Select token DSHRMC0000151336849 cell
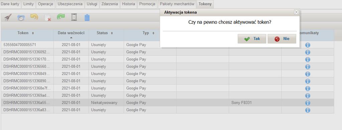This screenshot has width=342, height=130. click(27, 74)
